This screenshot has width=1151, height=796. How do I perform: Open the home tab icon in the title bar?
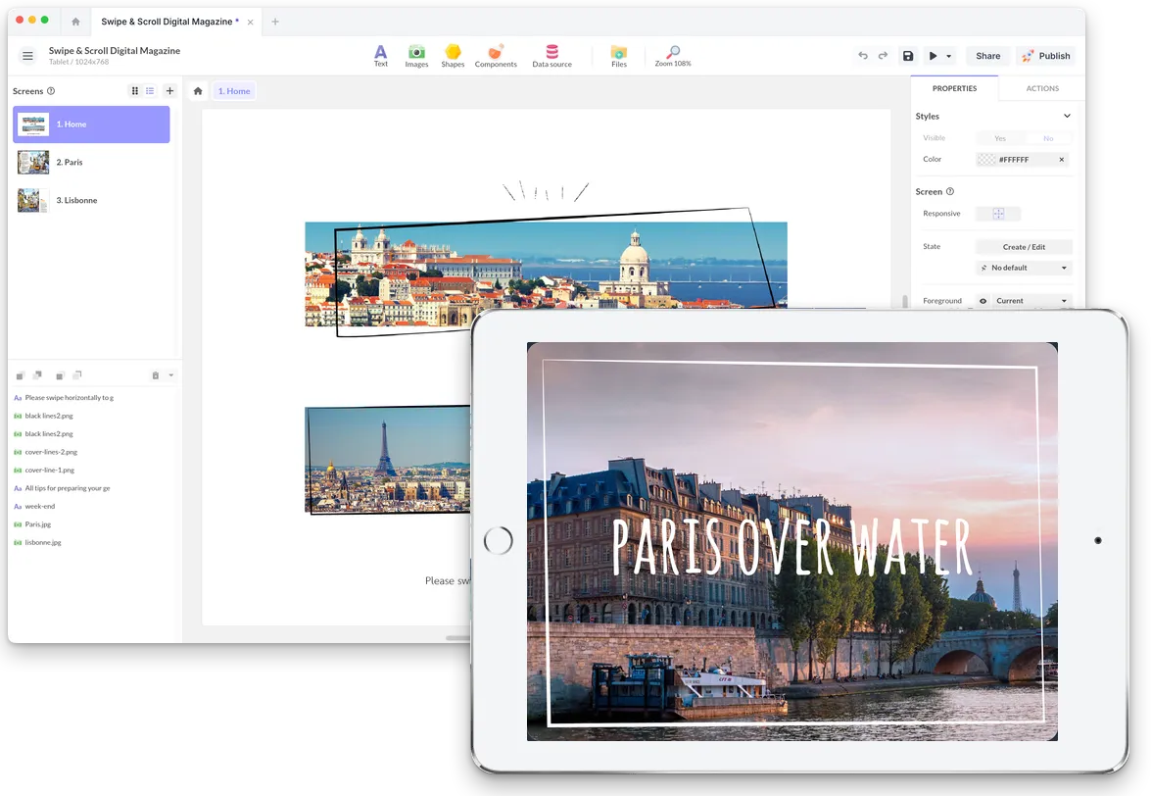(x=75, y=22)
